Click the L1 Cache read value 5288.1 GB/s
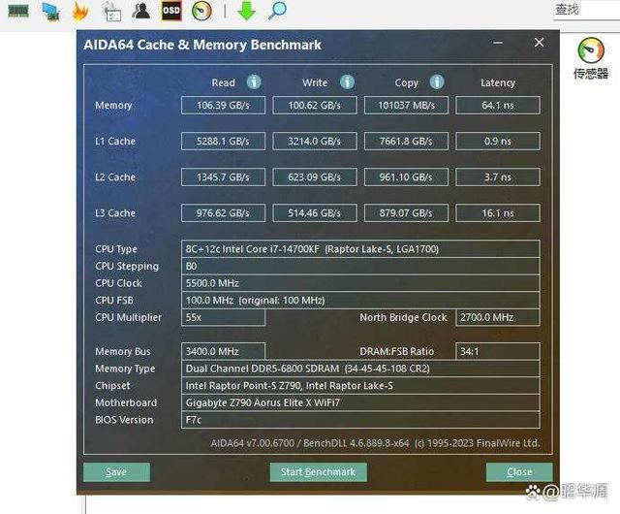This screenshot has width=620, height=514. point(223,142)
